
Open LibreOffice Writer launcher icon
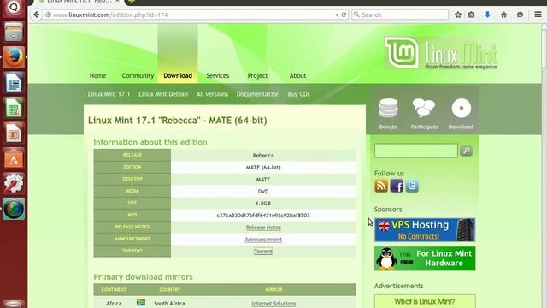click(14, 83)
